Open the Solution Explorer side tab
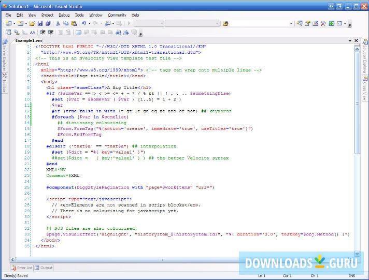Screen dimensions: 369x280 [x=365, y=56]
